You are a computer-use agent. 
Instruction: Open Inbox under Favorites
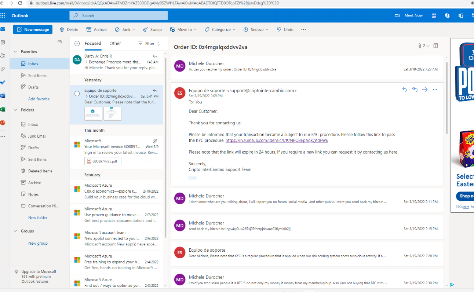pyautogui.click(x=40, y=64)
